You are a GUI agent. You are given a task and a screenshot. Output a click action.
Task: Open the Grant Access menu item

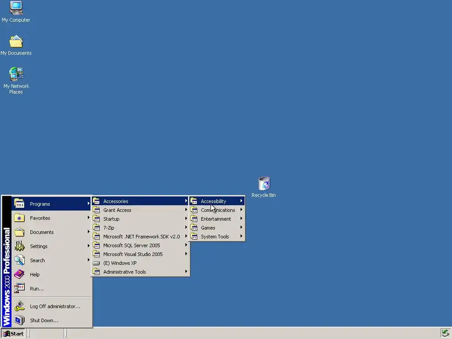click(x=140, y=210)
